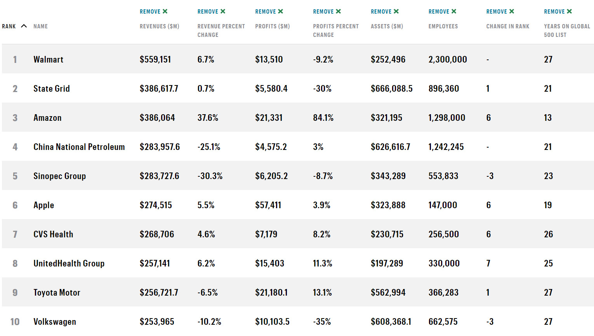Remove the Years on Global 500 List column
The width and height of the screenshot is (594, 336).
pos(558,12)
